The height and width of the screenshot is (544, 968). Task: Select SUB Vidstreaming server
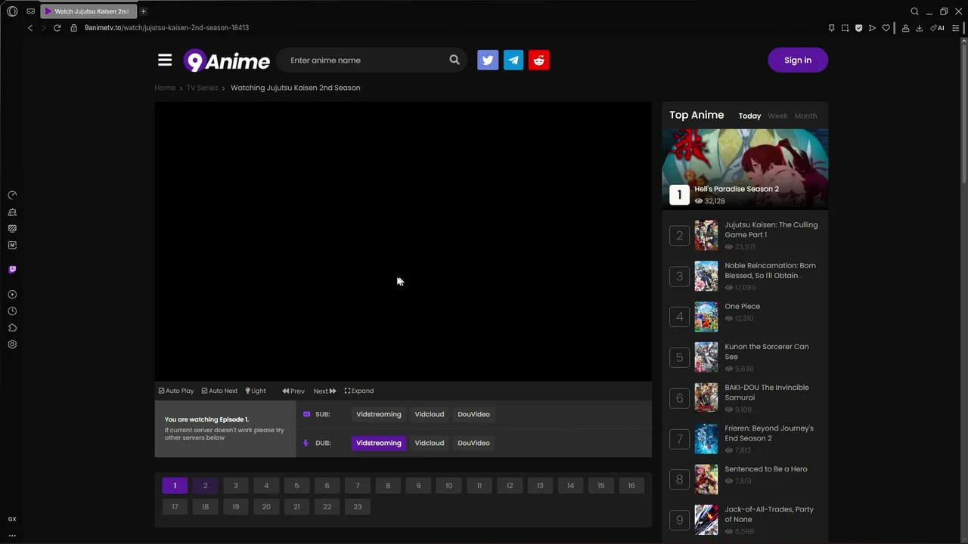(x=379, y=414)
